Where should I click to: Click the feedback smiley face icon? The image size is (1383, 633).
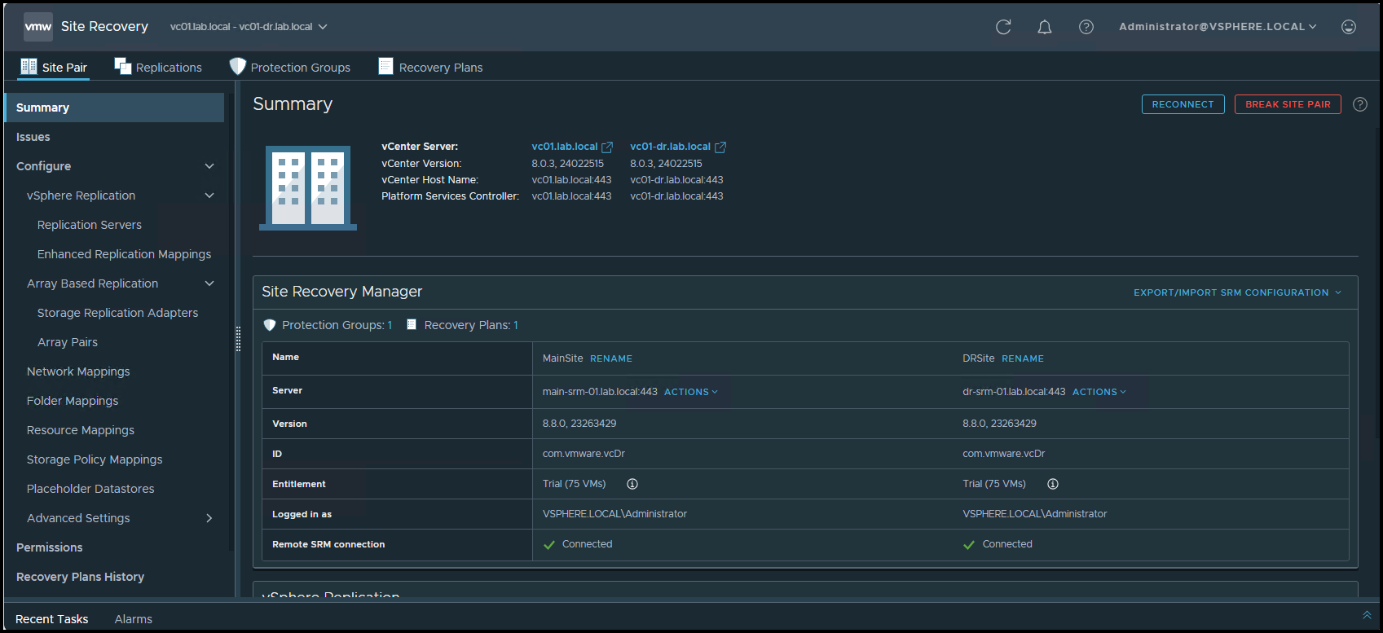(1349, 27)
